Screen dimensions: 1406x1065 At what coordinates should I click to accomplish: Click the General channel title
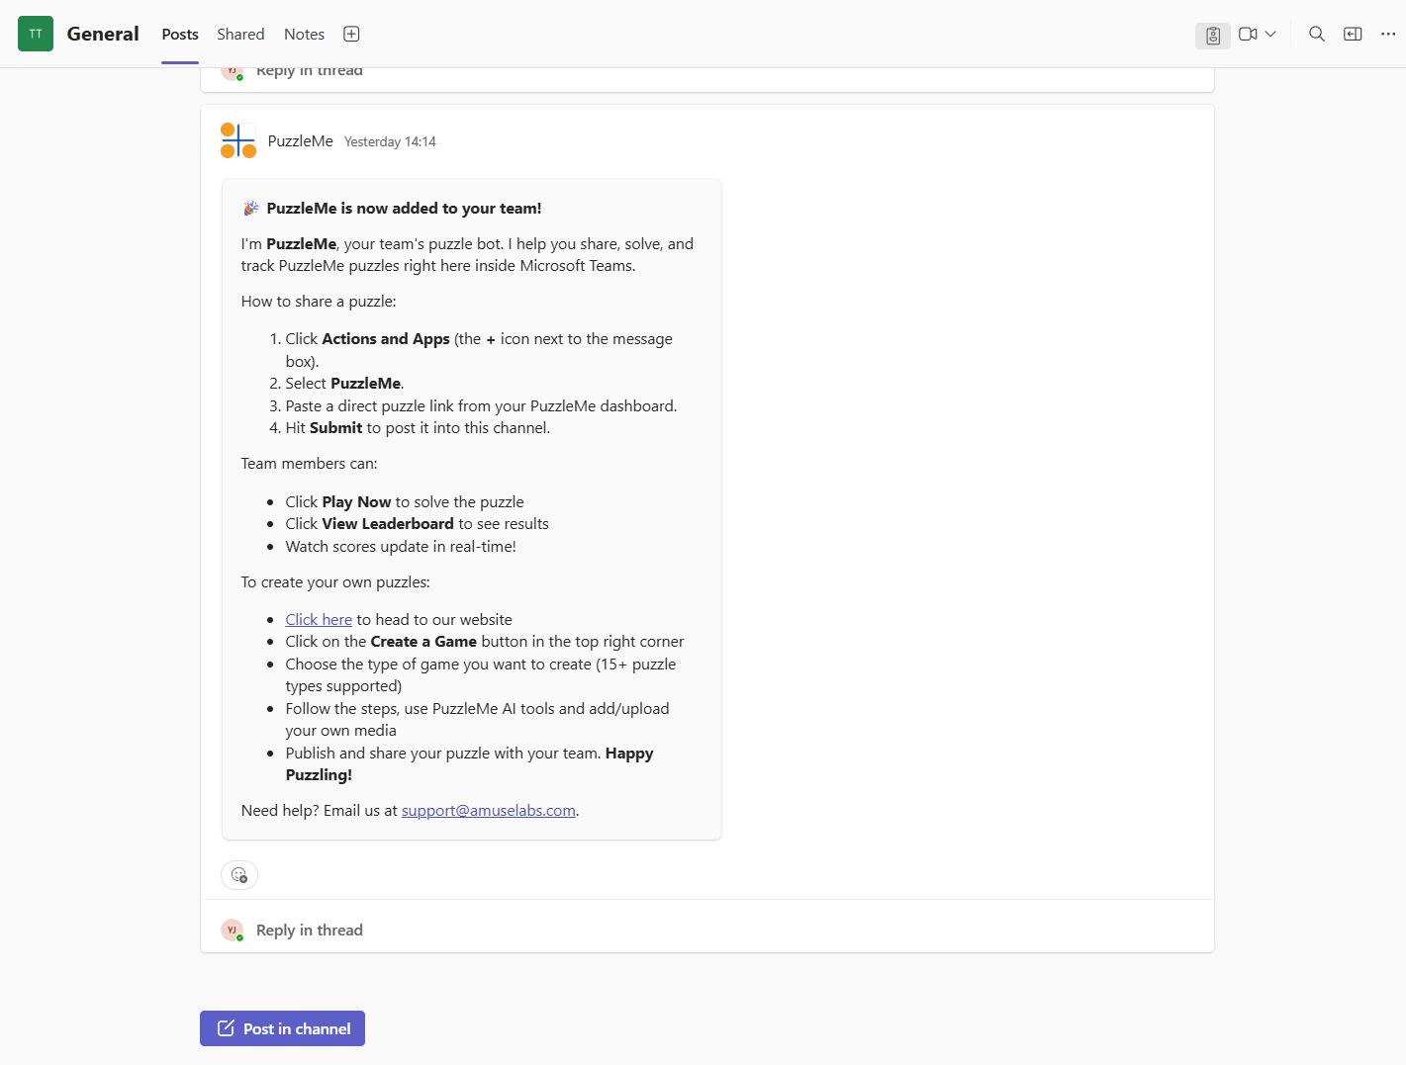tap(103, 34)
